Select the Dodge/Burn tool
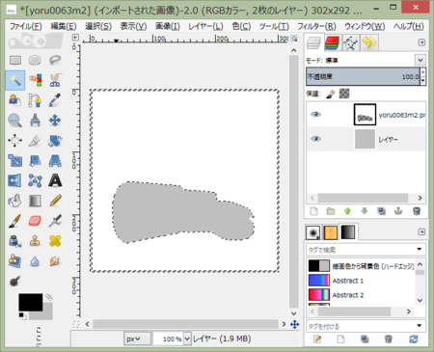This screenshot has width=434, height=352. tap(15, 282)
